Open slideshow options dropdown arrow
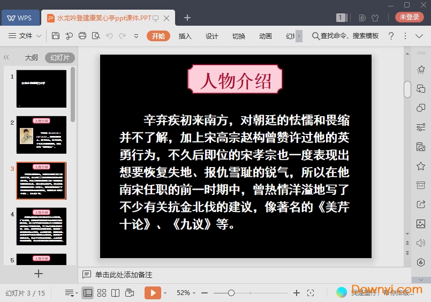Viewport: 431px width, 302px height. pyautogui.click(x=165, y=293)
